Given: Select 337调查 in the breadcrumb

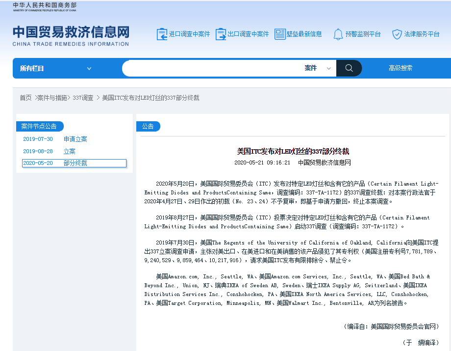Looking at the screenshot, I should tap(83, 98).
